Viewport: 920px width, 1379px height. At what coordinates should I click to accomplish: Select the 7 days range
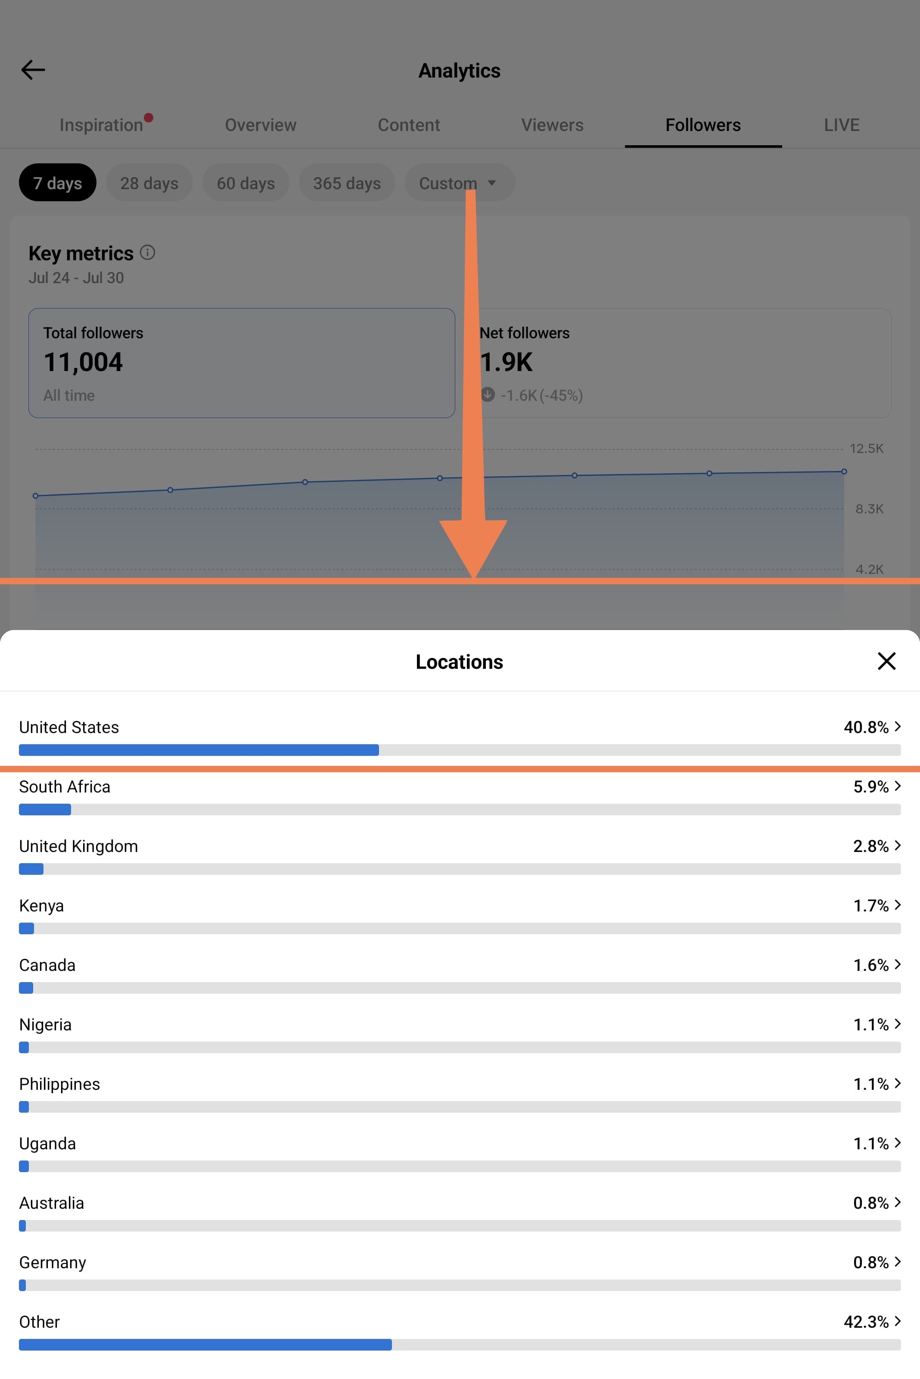[x=58, y=183]
